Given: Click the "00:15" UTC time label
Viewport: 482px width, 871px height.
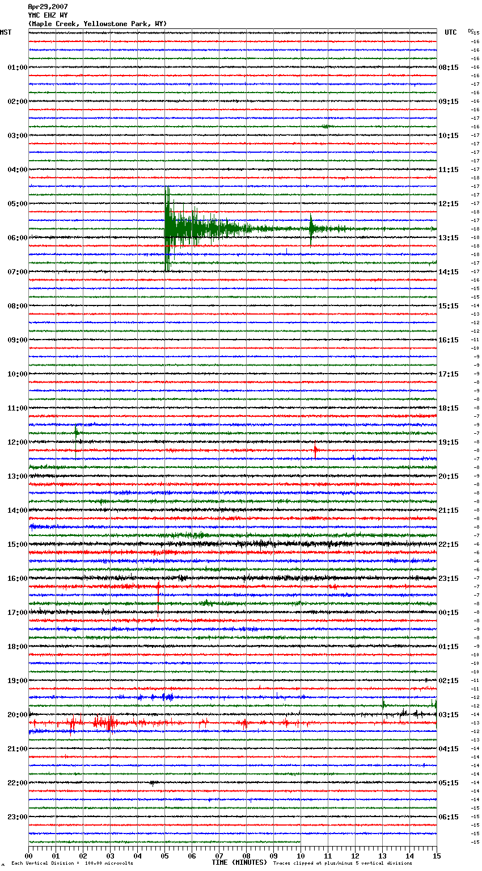Looking at the screenshot, I should click(449, 613).
